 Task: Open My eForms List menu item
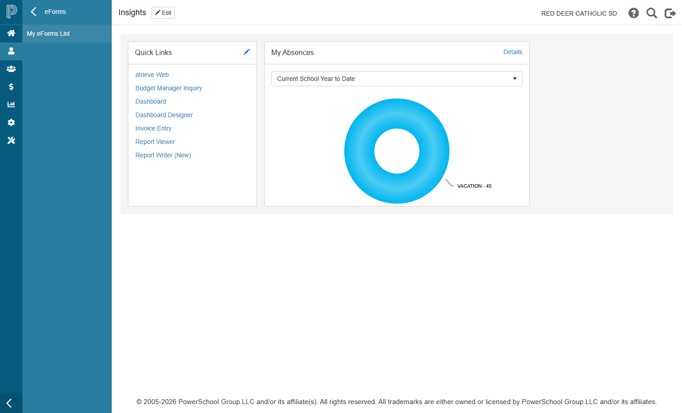coord(67,34)
